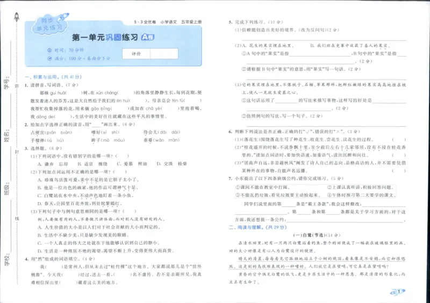Click the A卷 badge in the title

[148, 37]
